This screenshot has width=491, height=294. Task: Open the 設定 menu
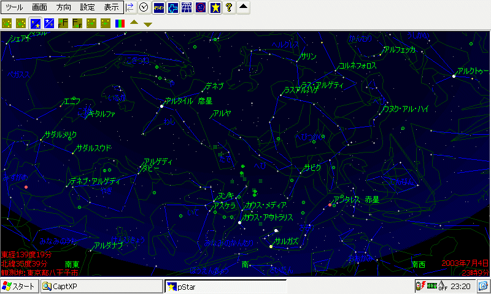pyautogui.click(x=87, y=7)
